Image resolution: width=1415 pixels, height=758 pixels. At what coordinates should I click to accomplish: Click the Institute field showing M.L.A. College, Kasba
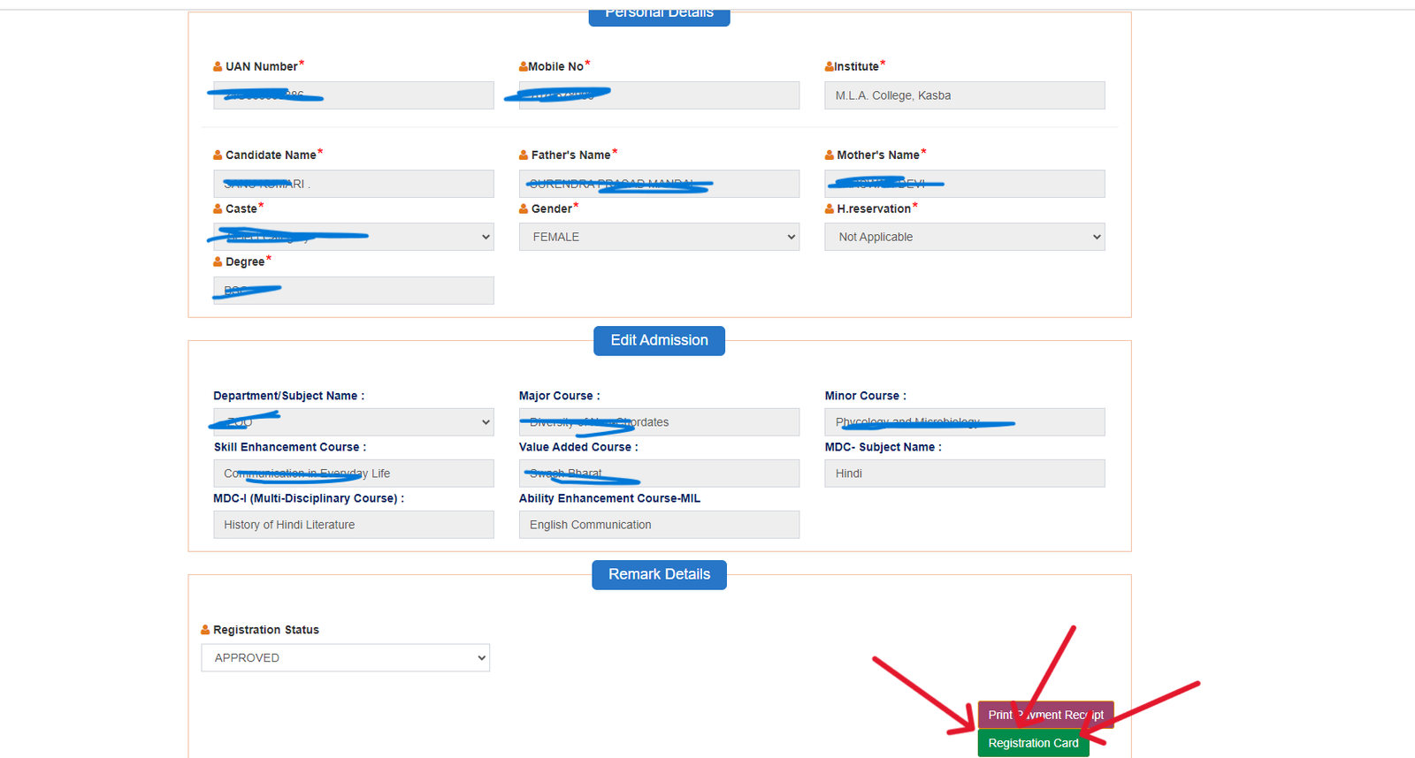pyautogui.click(x=965, y=95)
